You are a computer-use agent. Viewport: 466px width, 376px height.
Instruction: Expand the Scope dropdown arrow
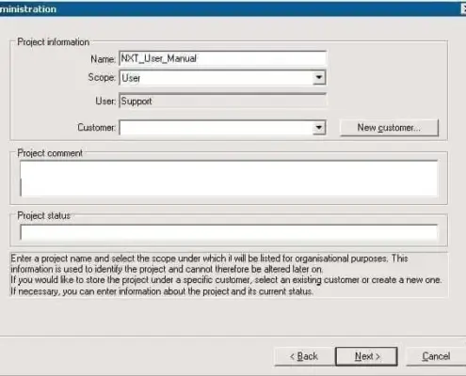(319, 77)
